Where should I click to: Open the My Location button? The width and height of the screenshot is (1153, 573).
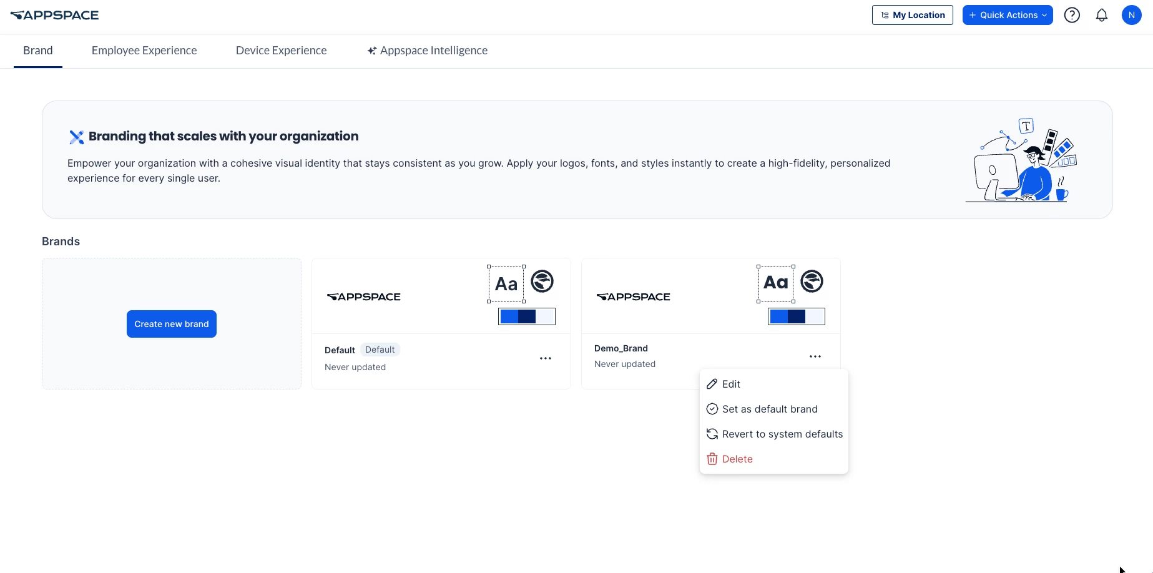tap(913, 15)
